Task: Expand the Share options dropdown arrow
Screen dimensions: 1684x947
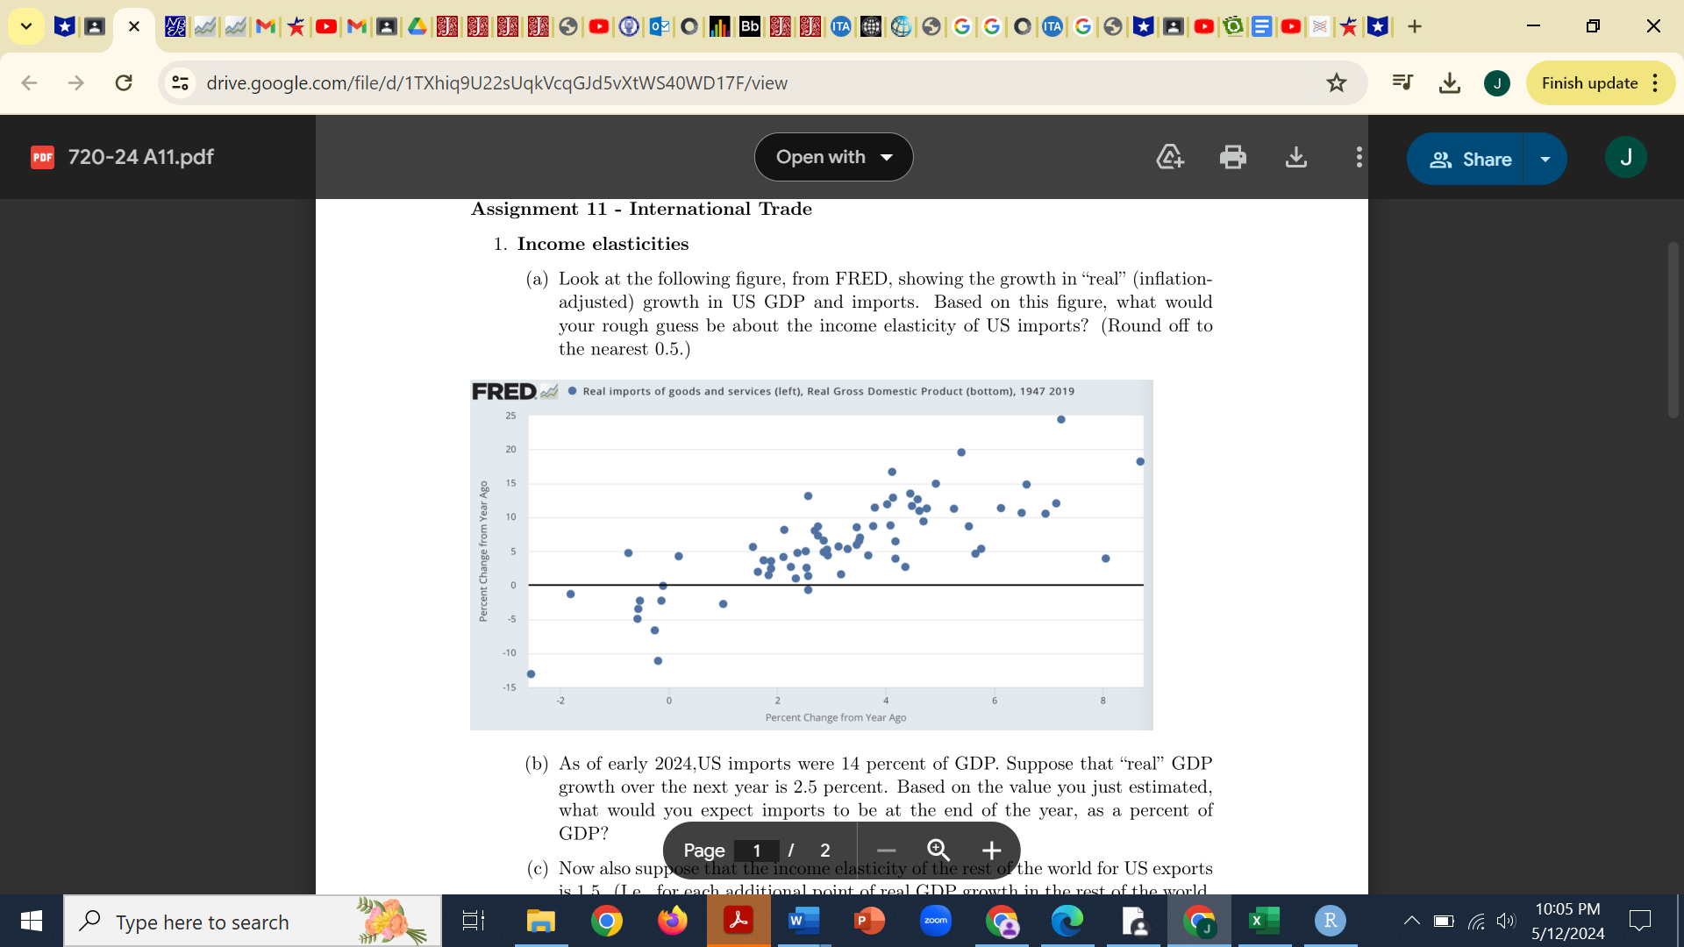Action: tap(1545, 159)
